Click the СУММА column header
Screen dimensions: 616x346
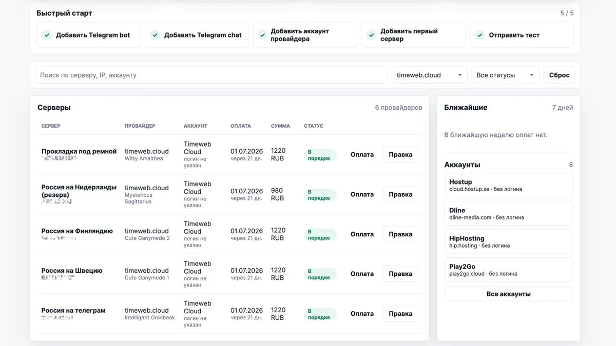tap(280, 126)
